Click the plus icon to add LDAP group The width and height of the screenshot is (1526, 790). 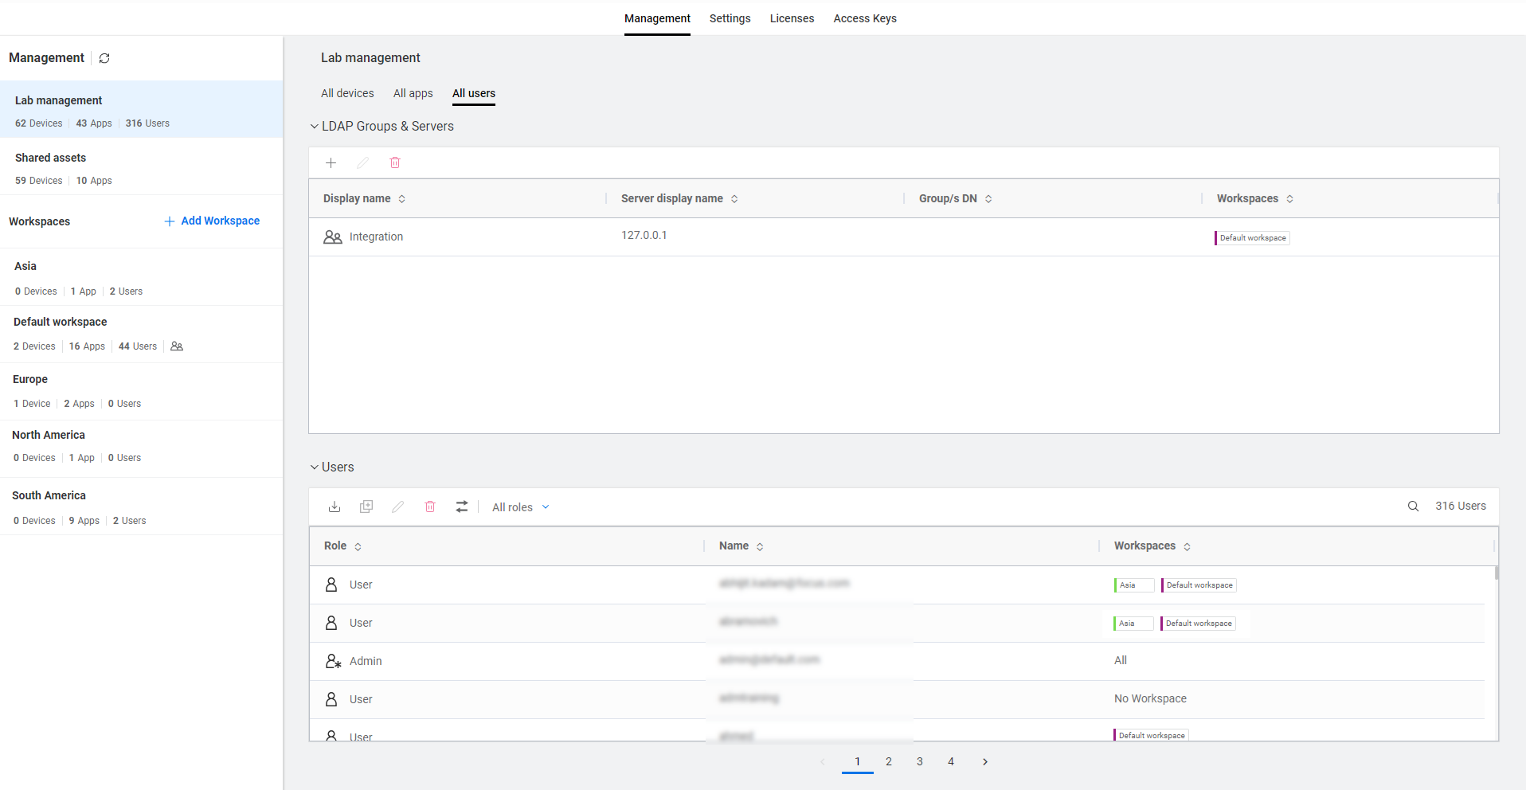click(331, 163)
